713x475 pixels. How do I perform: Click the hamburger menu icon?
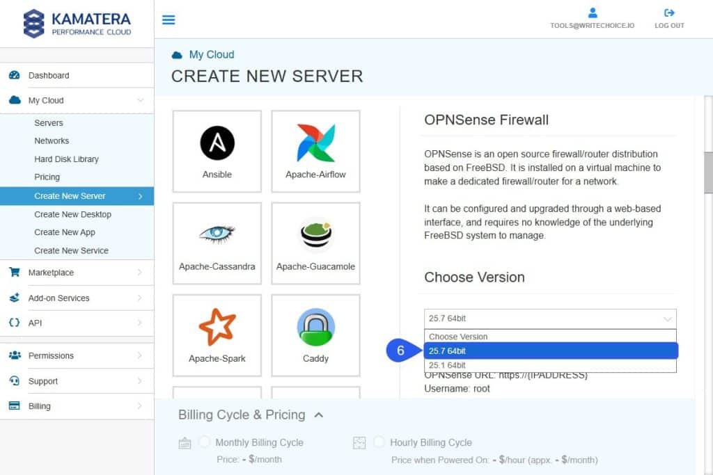169,19
